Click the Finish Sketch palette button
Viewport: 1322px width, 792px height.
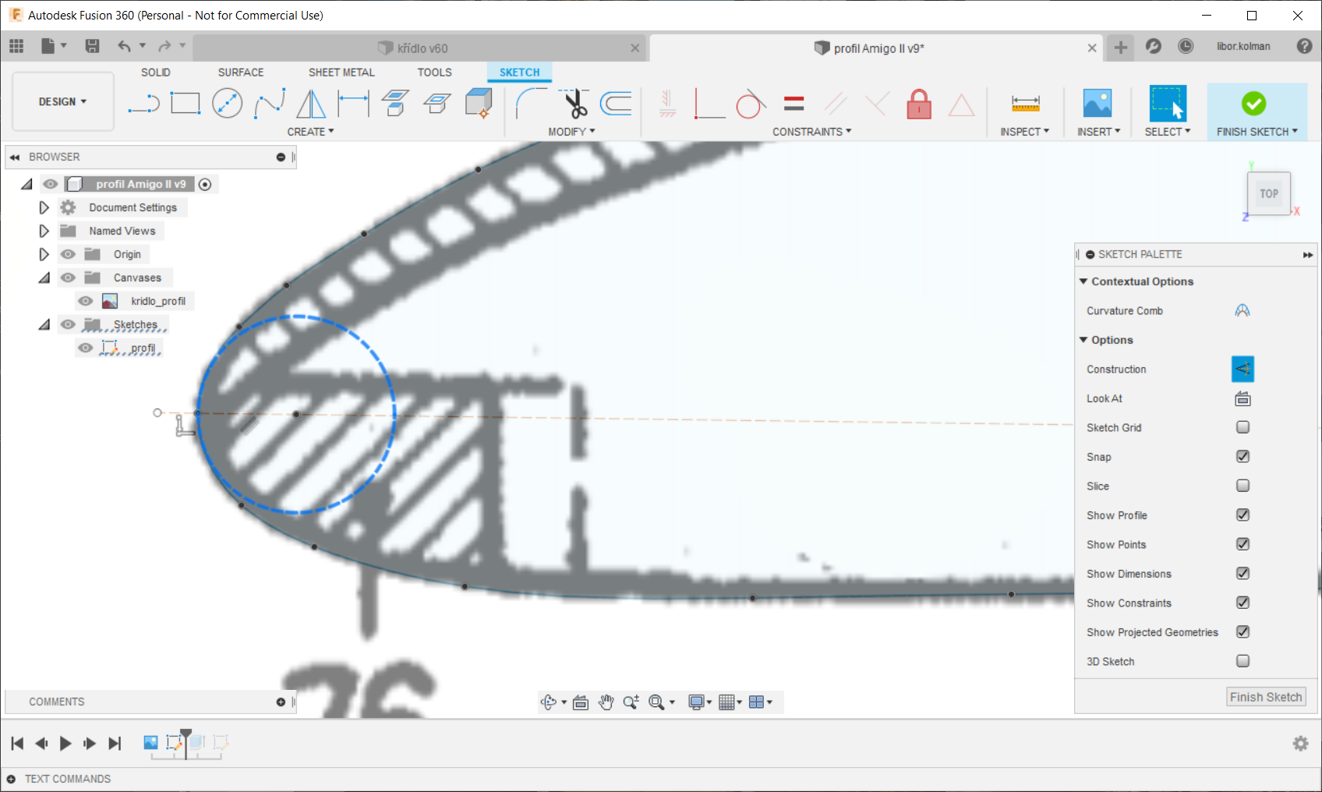tap(1265, 697)
